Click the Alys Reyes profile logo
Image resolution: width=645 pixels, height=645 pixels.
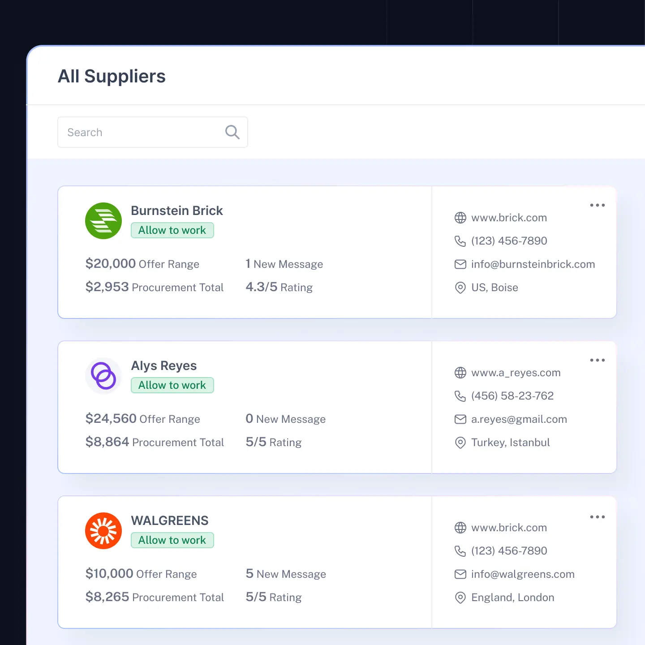(103, 375)
